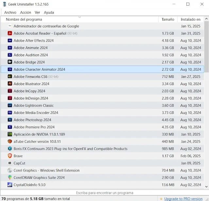Screen dimensions: 209x201
Task: Click the Photoshop Ps icon
Action: pos(10,119)
